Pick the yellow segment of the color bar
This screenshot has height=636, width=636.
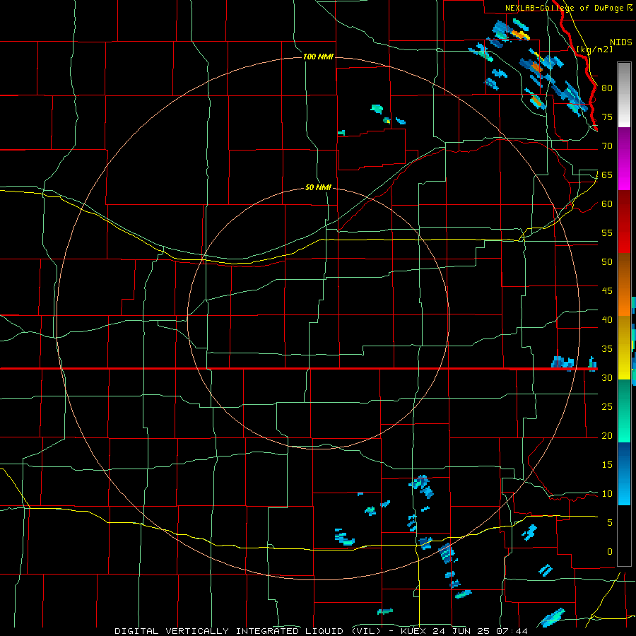pyautogui.click(x=624, y=348)
